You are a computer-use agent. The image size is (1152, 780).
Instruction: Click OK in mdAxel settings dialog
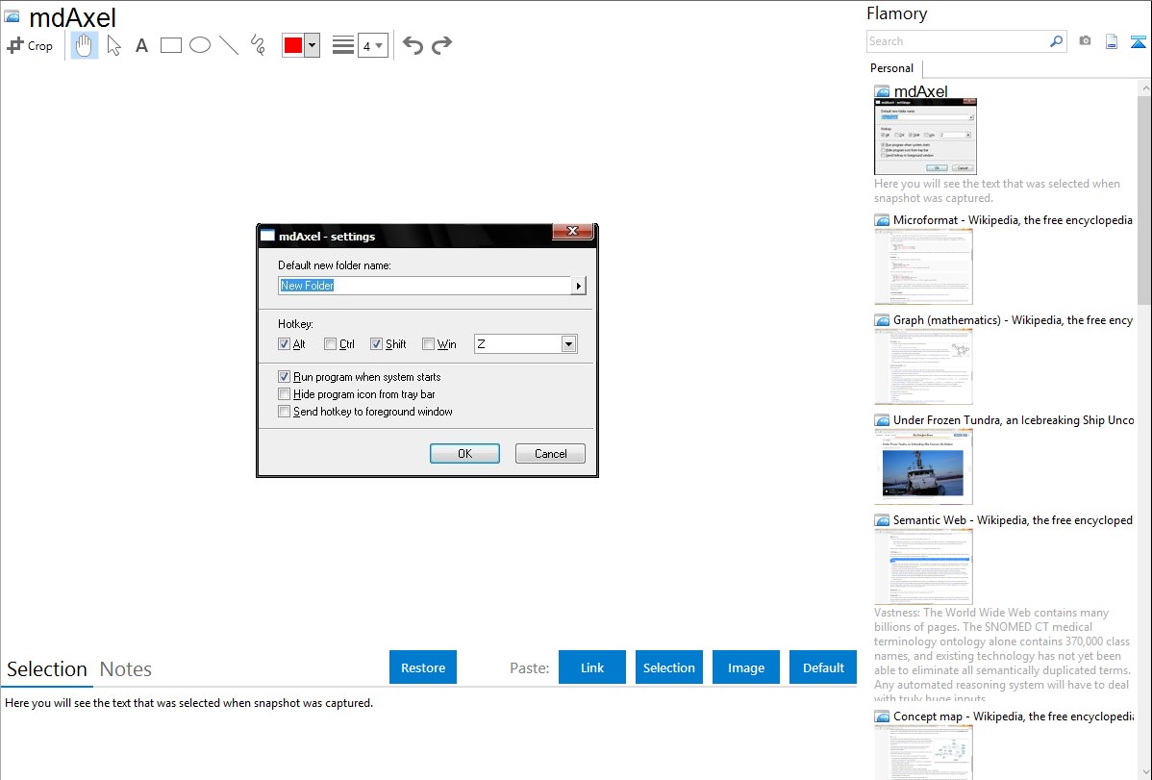(x=465, y=454)
